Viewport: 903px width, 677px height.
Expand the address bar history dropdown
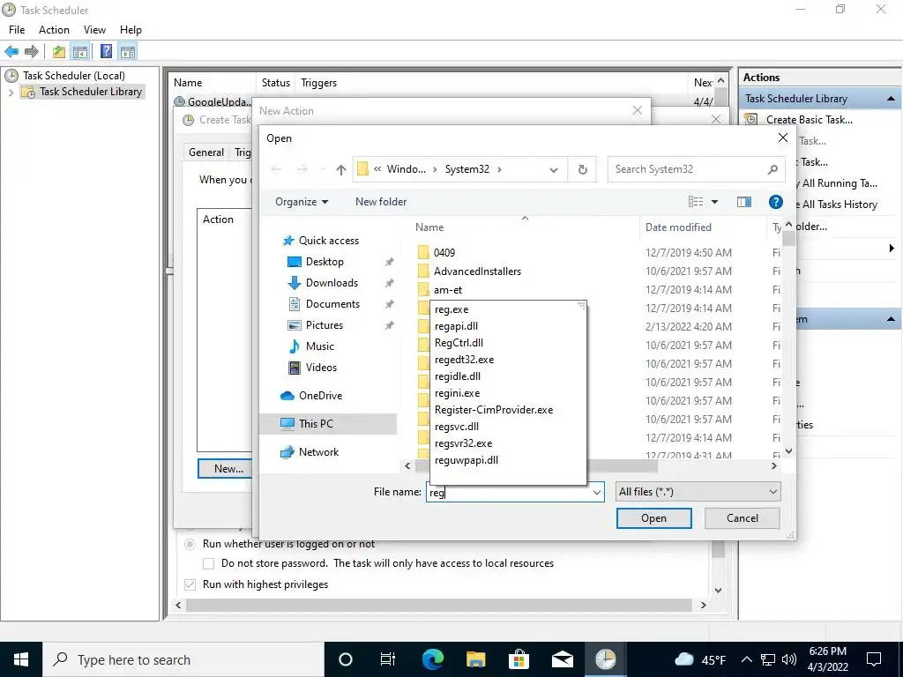554,170
